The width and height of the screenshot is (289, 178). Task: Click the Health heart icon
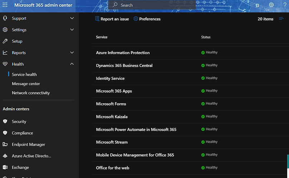point(5,64)
